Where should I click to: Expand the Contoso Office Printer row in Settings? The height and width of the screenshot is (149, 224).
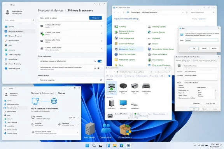[71, 26]
